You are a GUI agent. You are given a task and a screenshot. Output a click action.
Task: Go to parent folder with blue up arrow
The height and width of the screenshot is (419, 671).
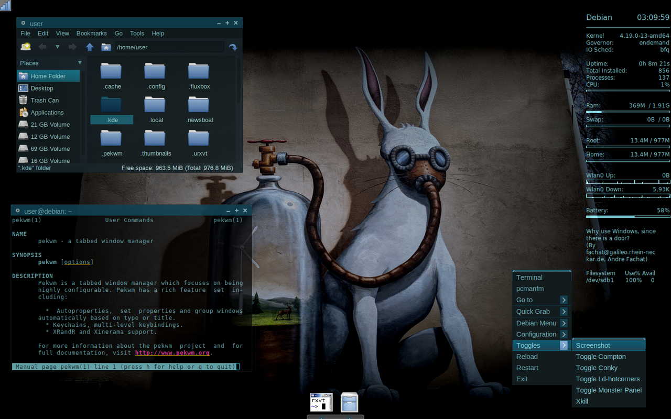tap(90, 47)
